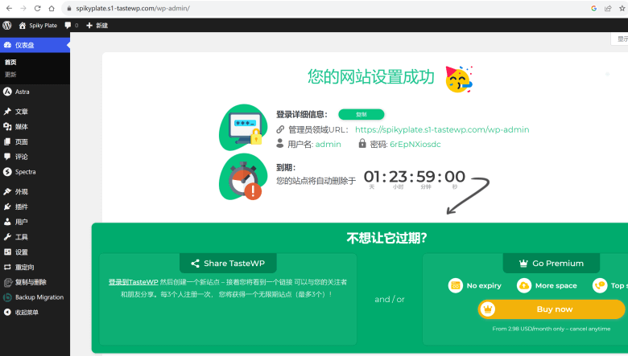Click the Spectra logo icon in sidebar
This screenshot has width=628, height=356.
[7, 172]
